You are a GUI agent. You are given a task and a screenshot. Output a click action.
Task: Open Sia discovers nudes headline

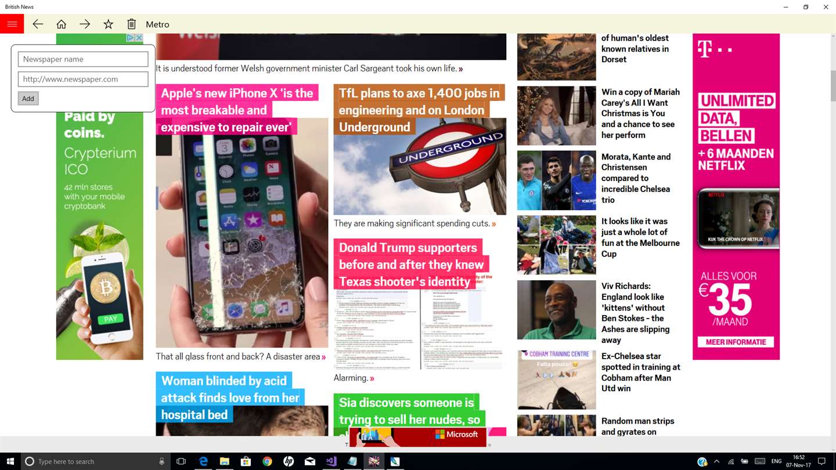(x=409, y=411)
